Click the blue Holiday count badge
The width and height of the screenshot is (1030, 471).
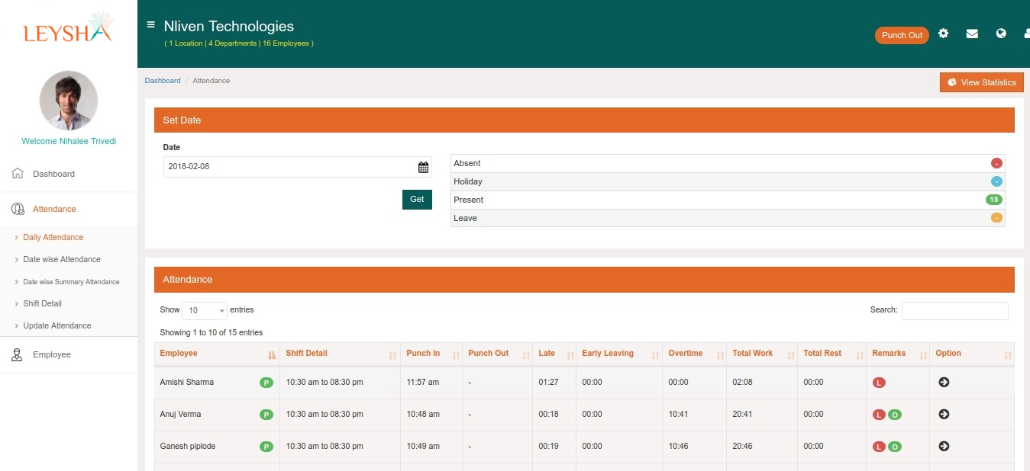click(x=996, y=181)
